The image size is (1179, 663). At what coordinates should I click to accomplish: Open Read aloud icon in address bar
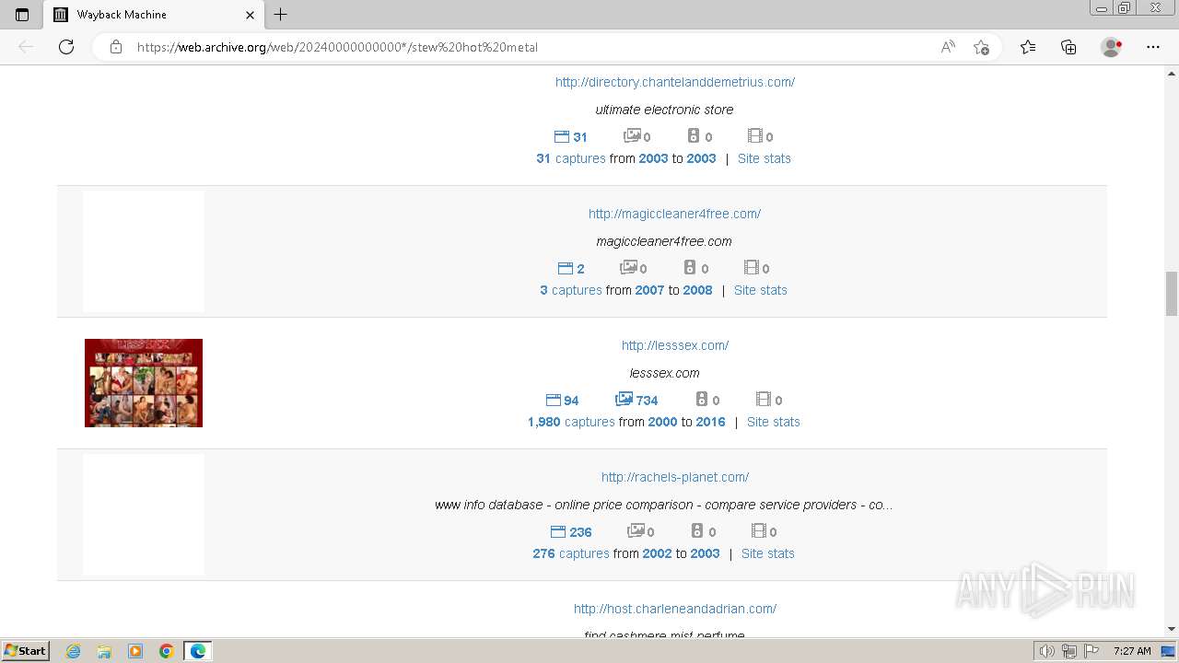coord(948,47)
